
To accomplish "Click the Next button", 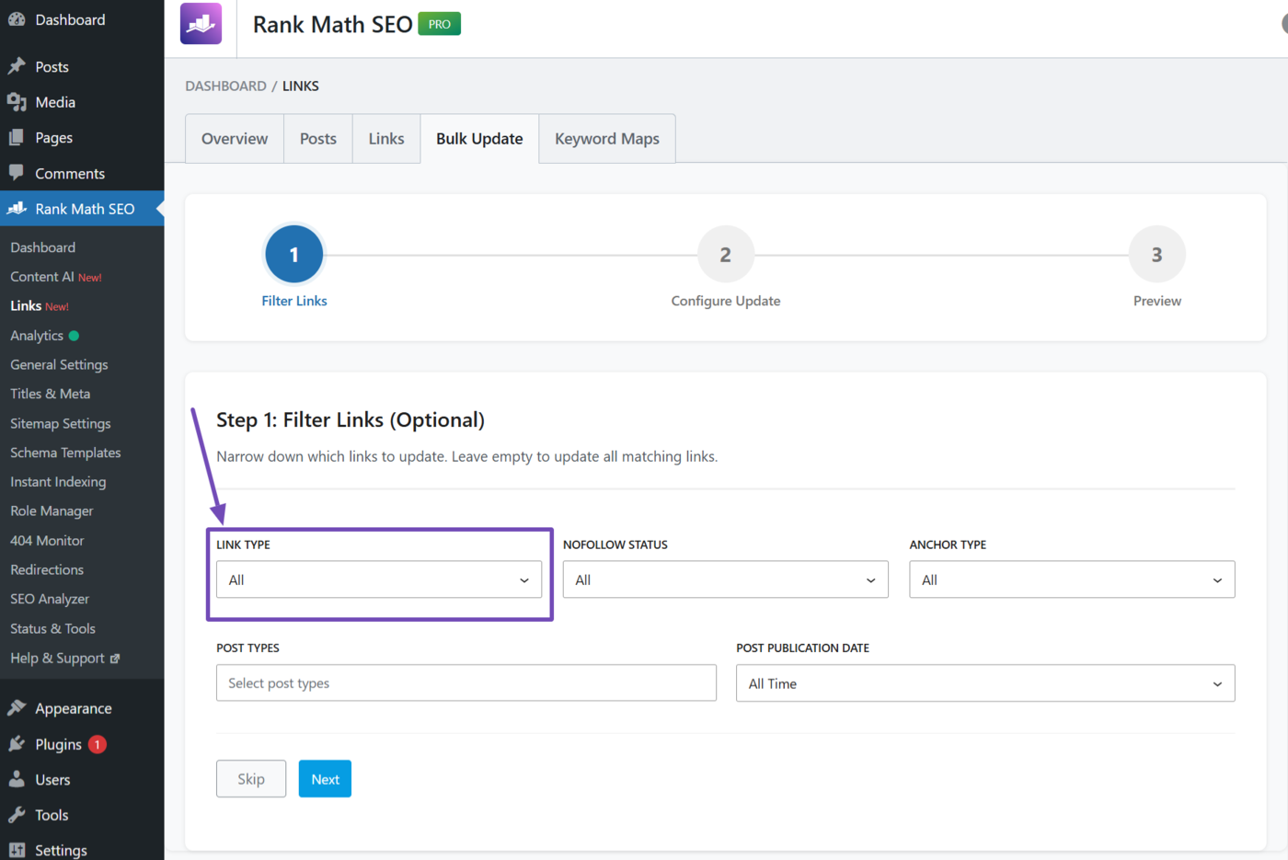I will [325, 778].
